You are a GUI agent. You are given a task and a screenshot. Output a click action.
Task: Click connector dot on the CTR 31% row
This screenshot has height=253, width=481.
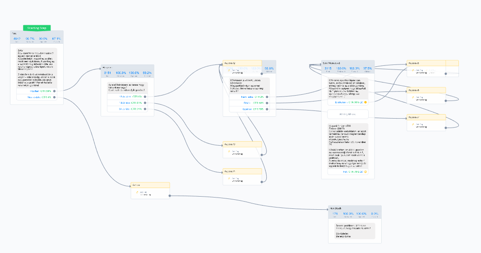[145, 109]
